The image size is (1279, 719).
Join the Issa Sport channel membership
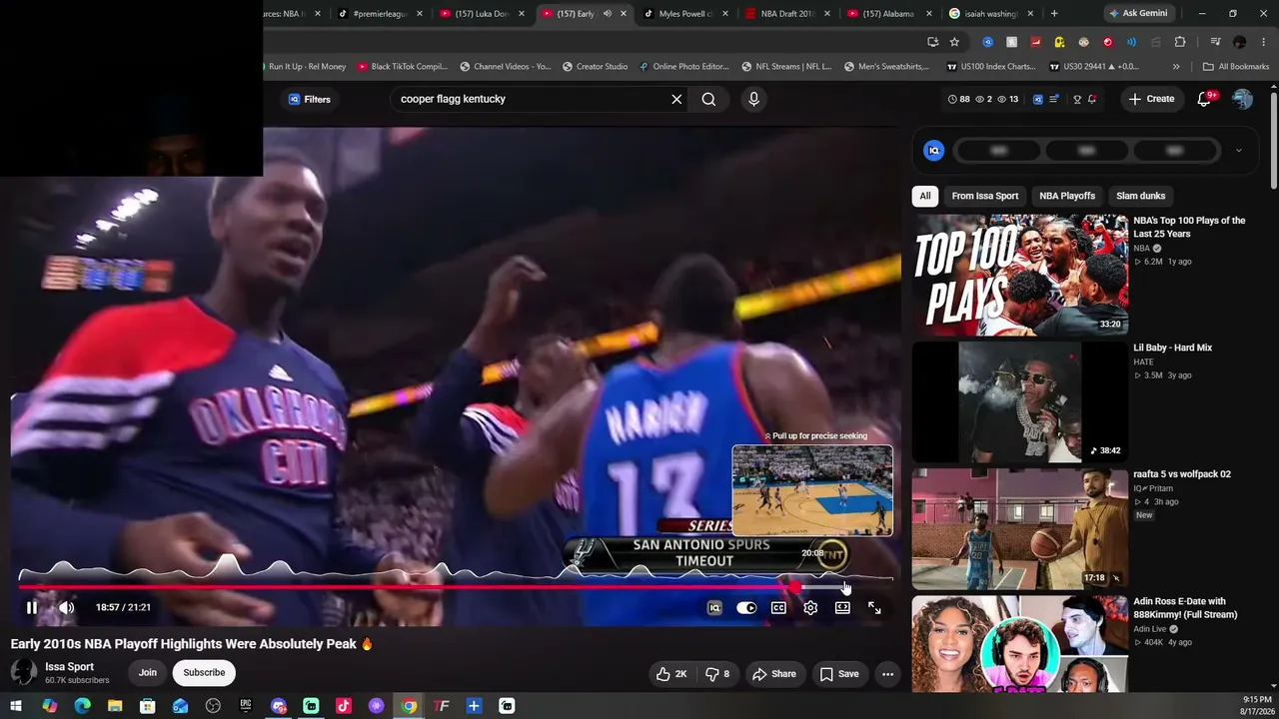(x=148, y=672)
